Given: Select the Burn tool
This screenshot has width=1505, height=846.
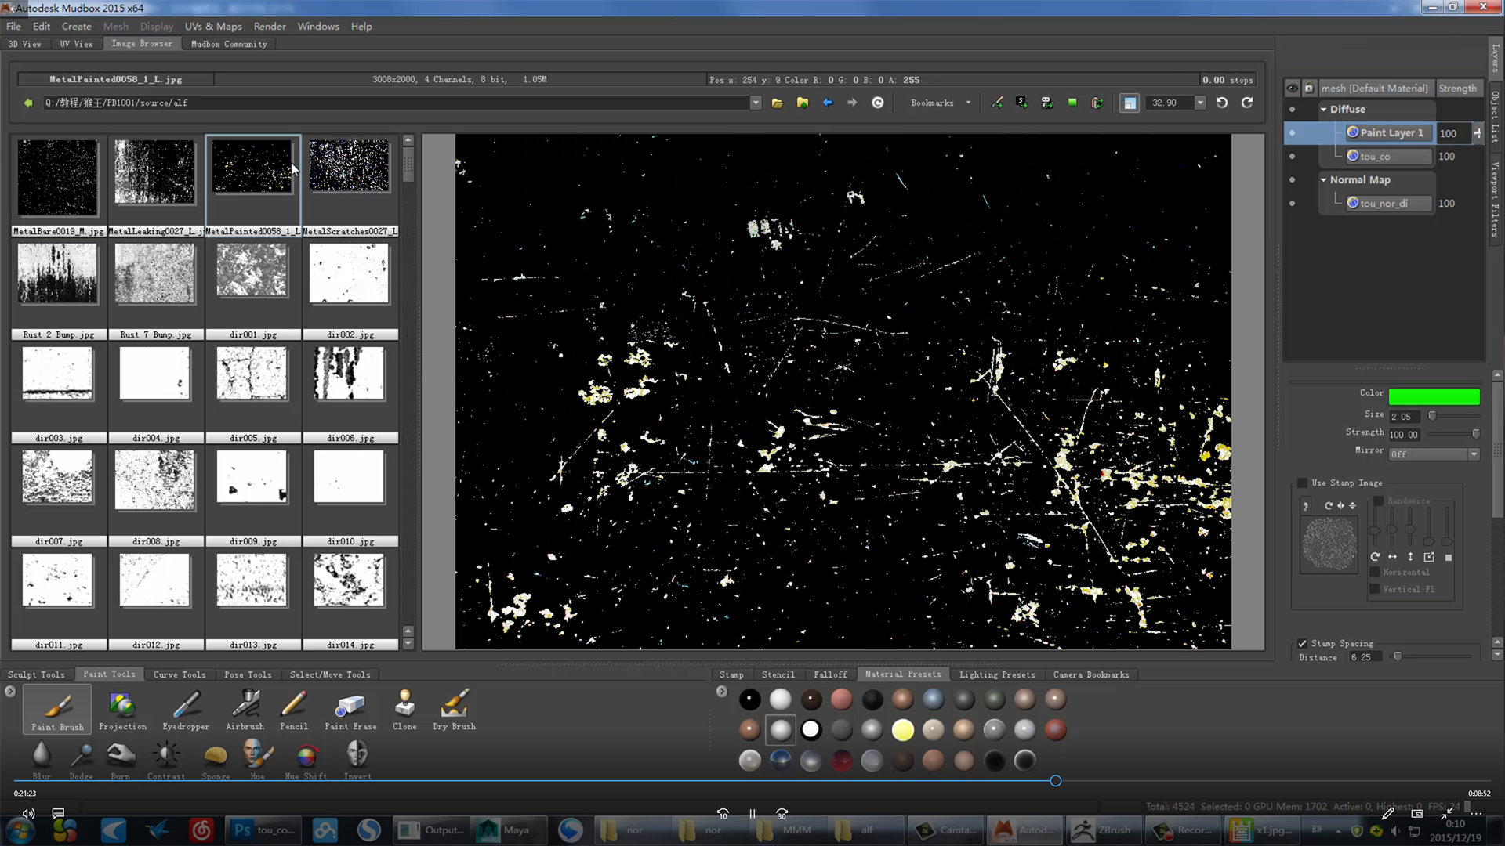Looking at the screenshot, I should [x=121, y=760].
